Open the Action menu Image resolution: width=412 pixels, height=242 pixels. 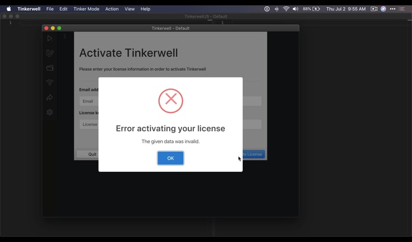tap(112, 9)
